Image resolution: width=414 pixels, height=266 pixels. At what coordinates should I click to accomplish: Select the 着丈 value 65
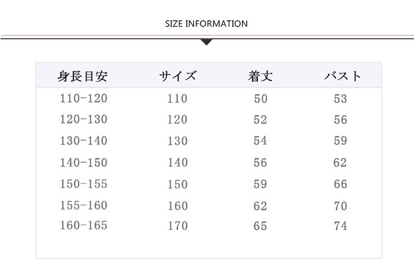point(260,226)
